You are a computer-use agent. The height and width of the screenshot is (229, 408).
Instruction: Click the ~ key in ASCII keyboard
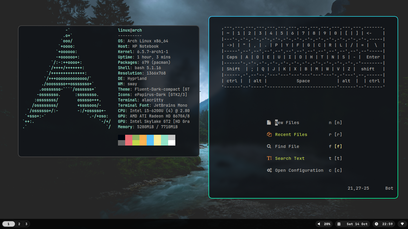(x=228, y=33)
